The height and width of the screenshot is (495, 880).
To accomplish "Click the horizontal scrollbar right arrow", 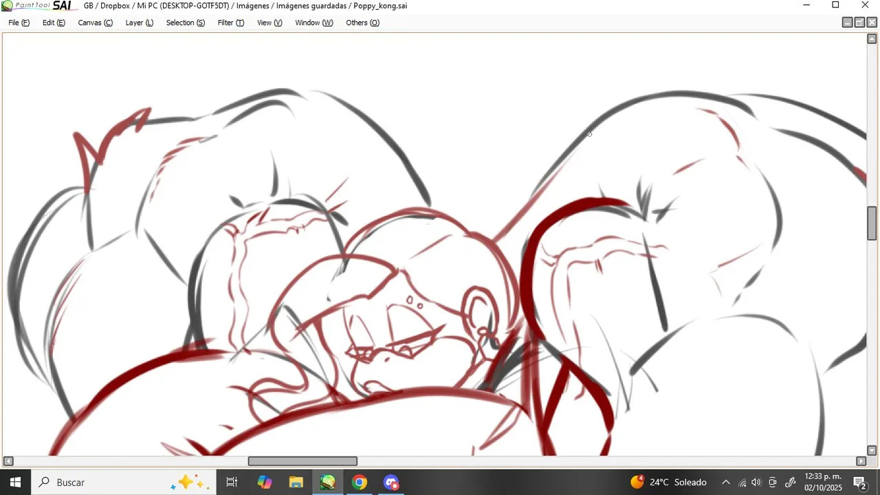I will click(x=861, y=461).
